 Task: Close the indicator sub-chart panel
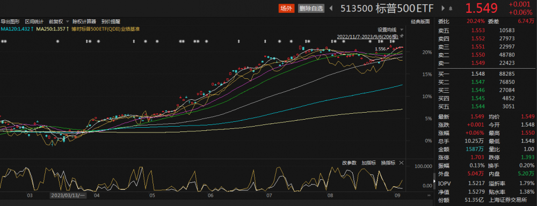click(x=401, y=163)
